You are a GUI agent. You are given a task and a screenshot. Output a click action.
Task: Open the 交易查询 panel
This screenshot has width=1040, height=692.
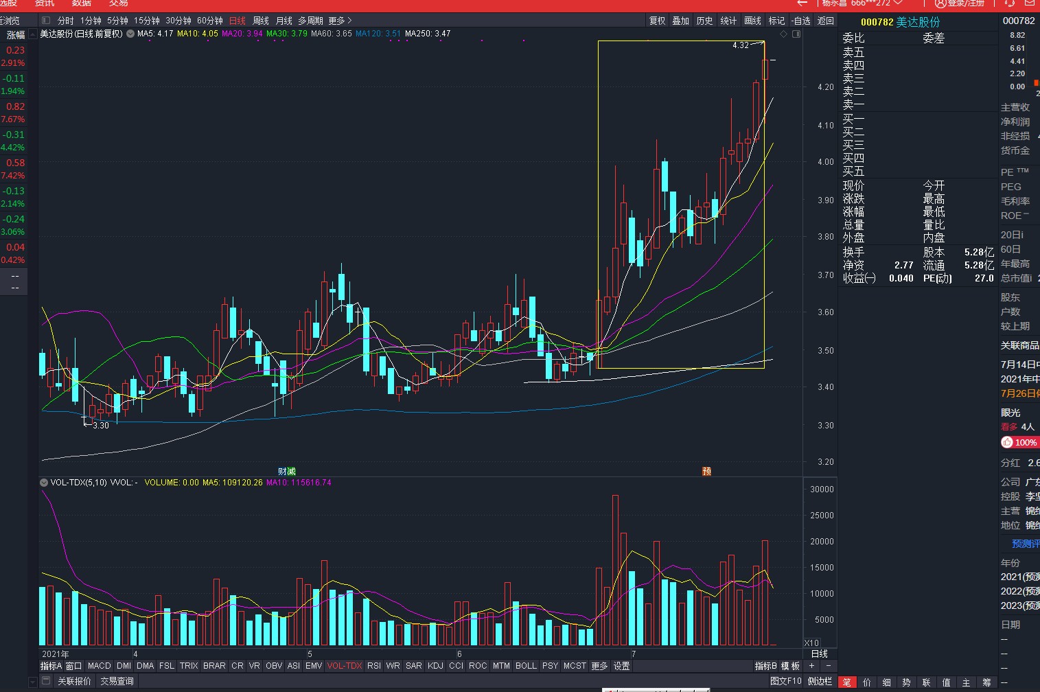pos(117,681)
